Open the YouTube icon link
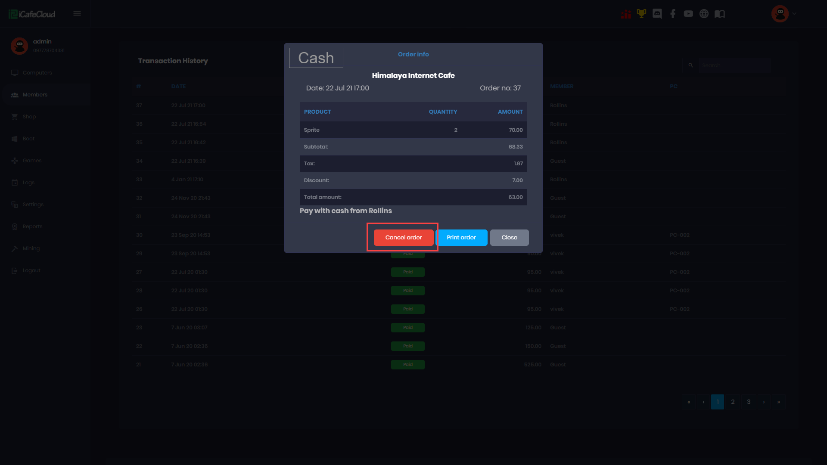827x465 pixels. [688, 14]
